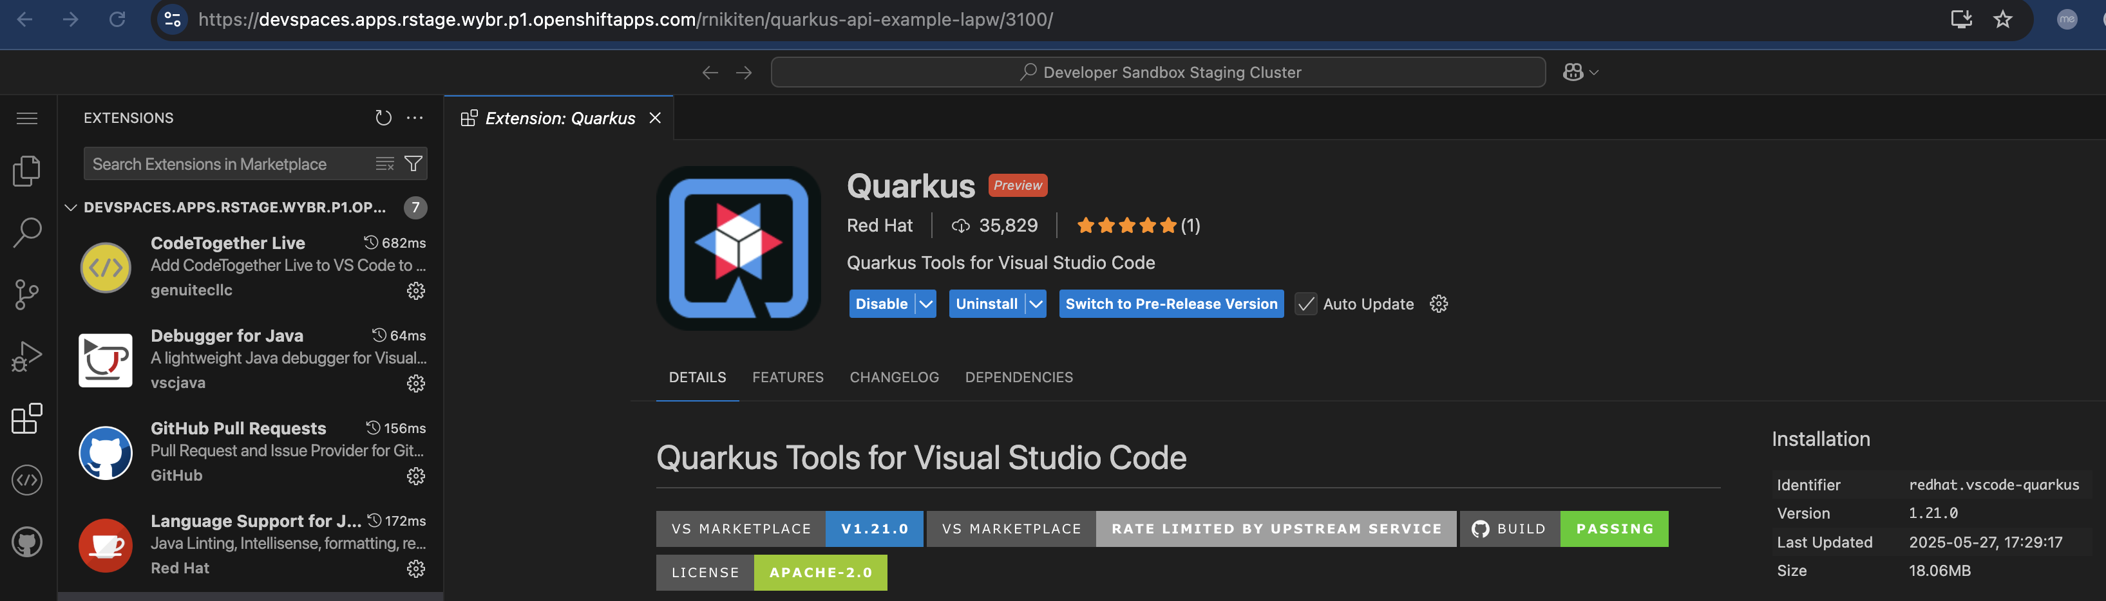Click the Search Extensions in Marketplace field
The image size is (2106, 601).
pyautogui.click(x=229, y=164)
